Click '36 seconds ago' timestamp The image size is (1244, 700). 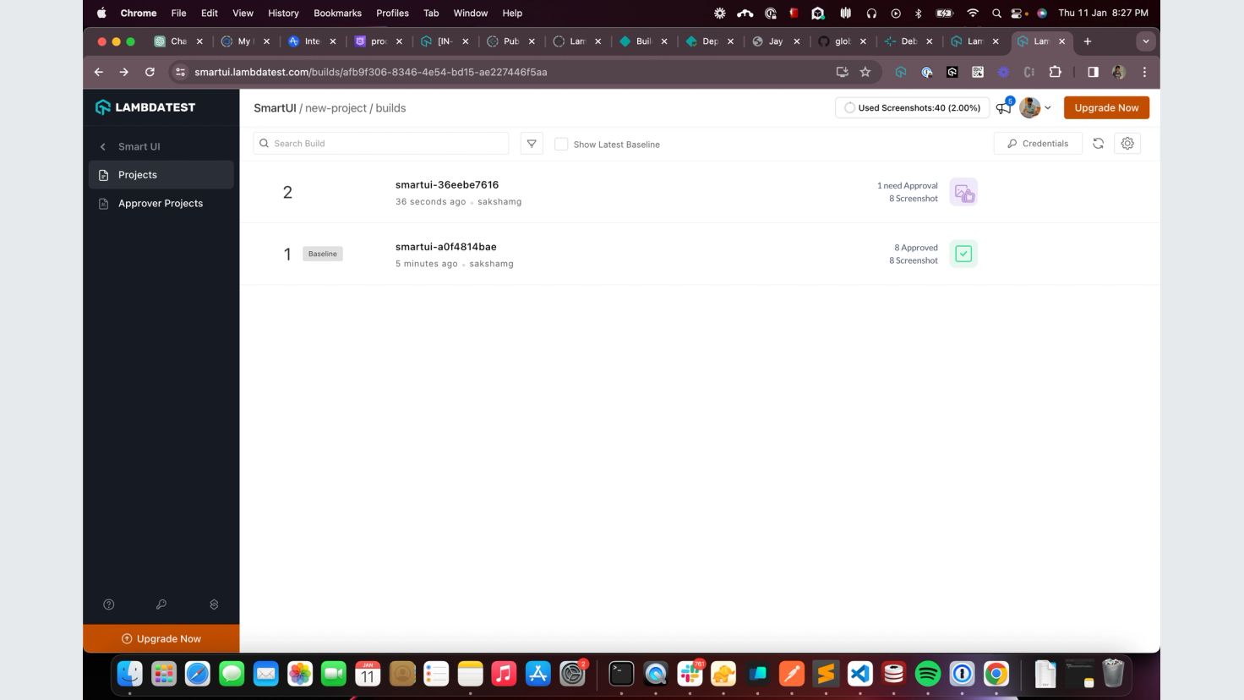click(430, 202)
